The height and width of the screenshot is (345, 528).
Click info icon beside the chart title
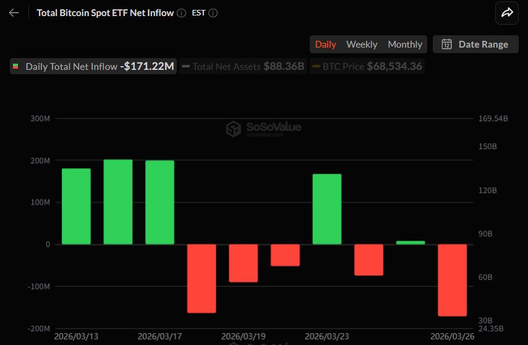181,12
